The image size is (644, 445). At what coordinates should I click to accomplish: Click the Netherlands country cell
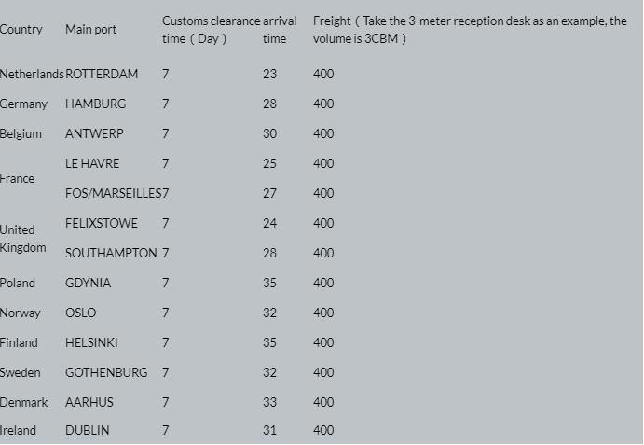32,74
